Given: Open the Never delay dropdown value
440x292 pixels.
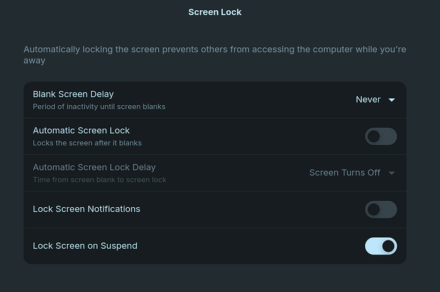Looking at the screenshot, I should (368, 99).
